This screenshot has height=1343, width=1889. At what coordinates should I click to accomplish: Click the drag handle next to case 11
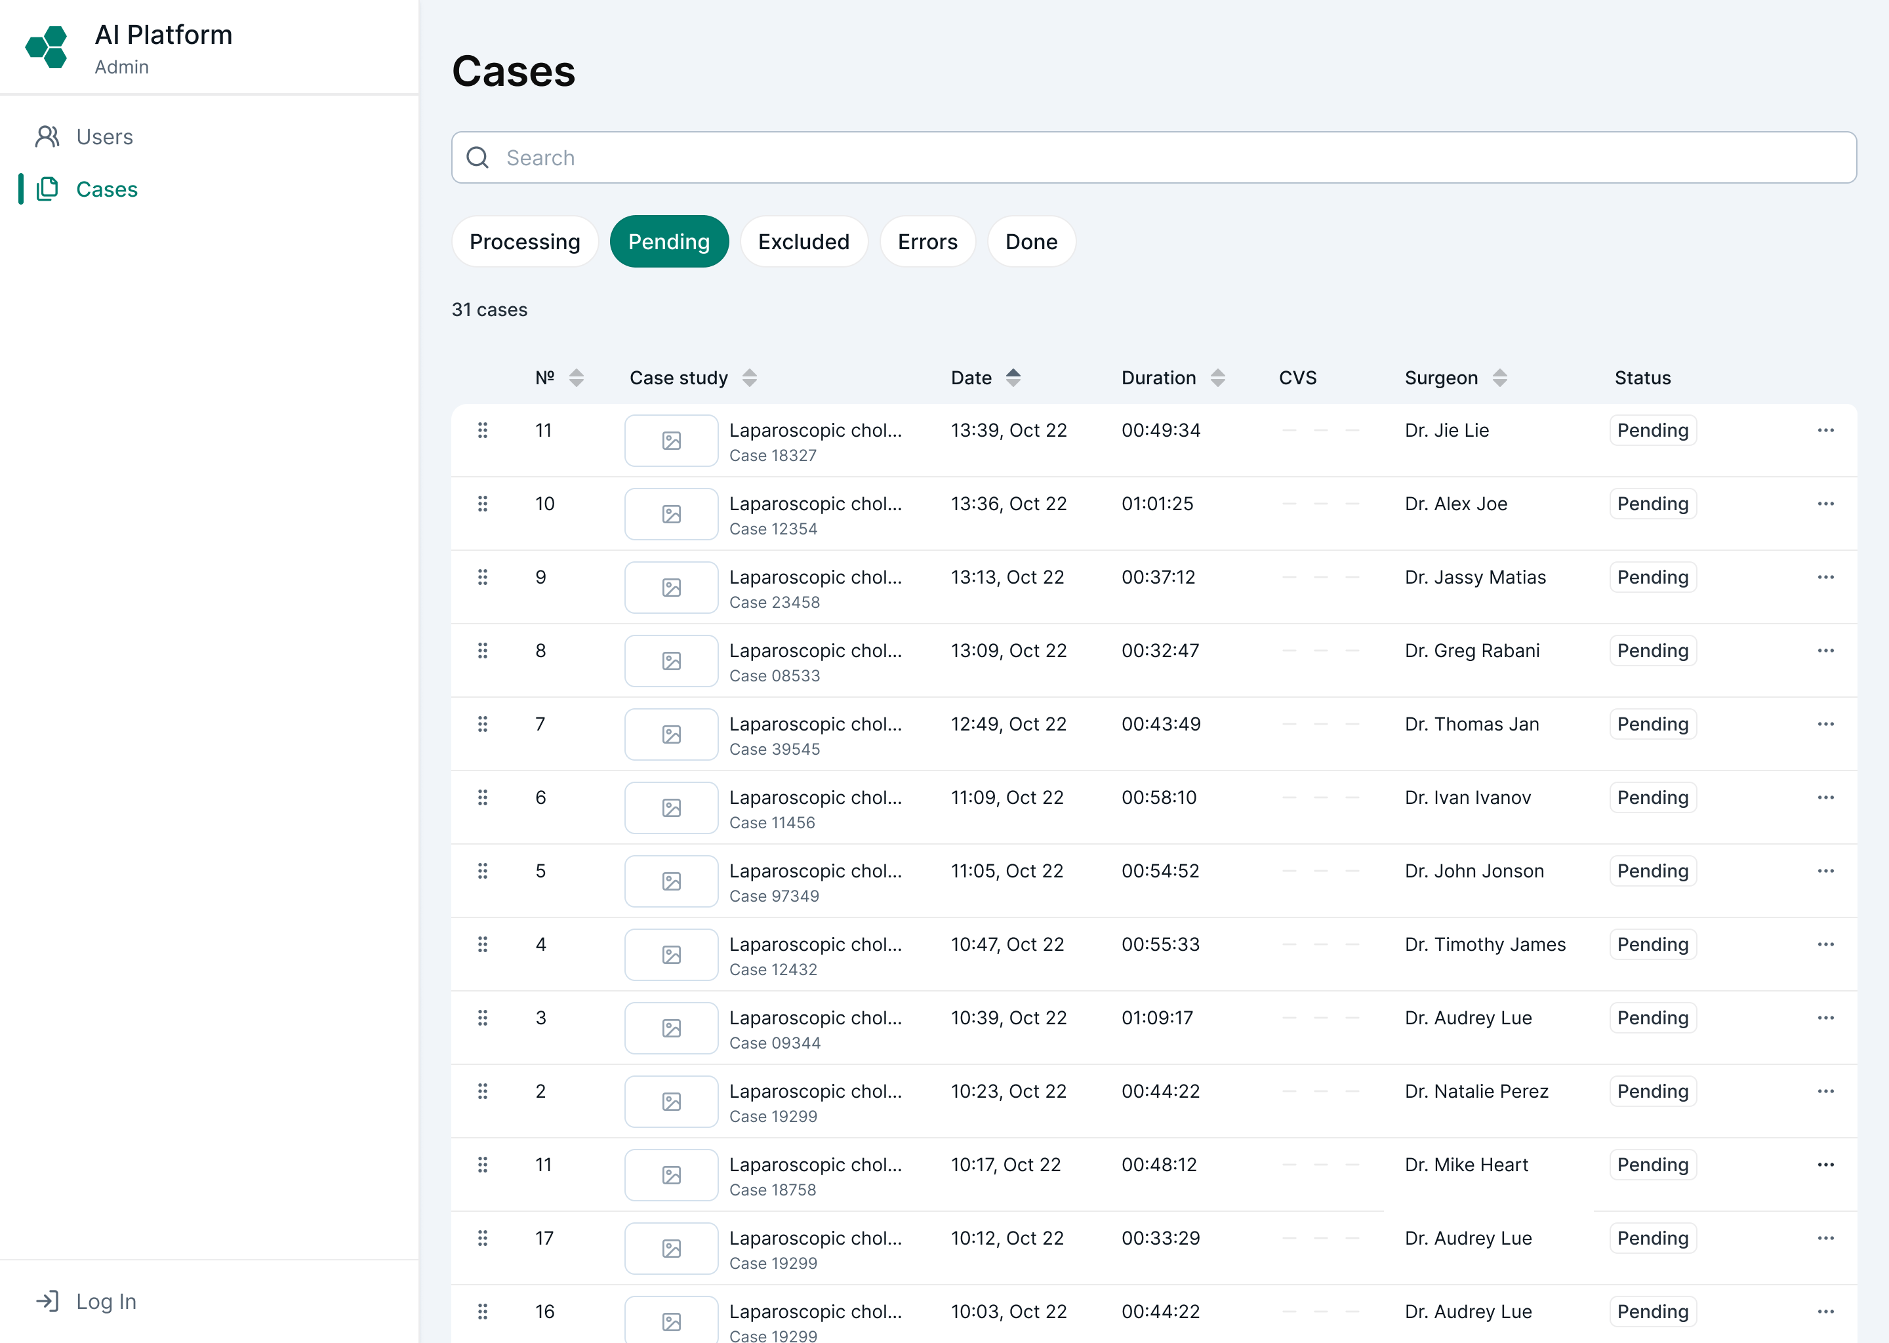coord(483,430)
